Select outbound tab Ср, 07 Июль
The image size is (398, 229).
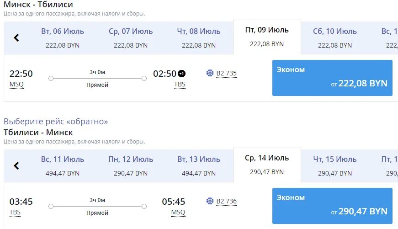(131, 38)
